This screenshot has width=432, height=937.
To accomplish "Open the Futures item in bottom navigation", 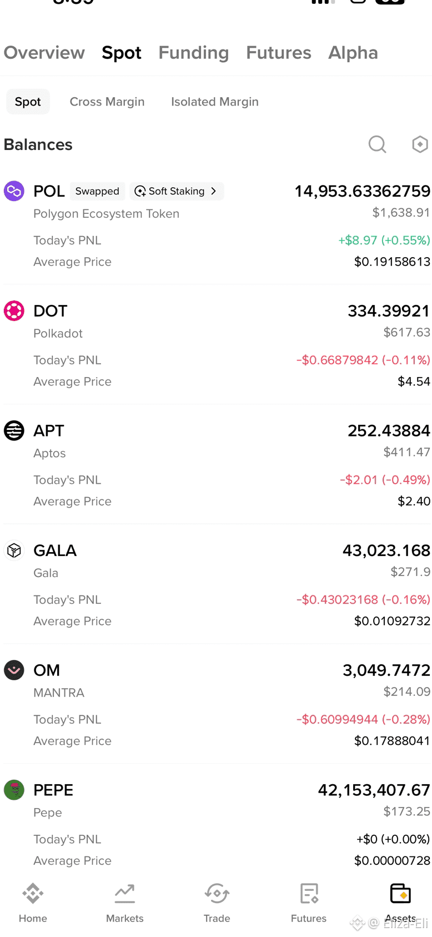I will (309, 903).
